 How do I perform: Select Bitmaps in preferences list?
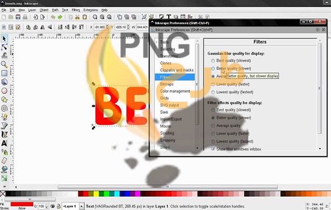[167, 84]
